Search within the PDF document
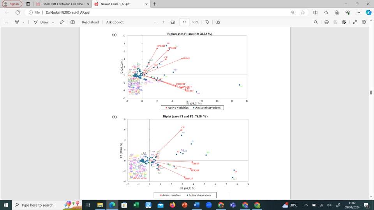The width and height of the screenshot is (374, 210). [316, 22]
